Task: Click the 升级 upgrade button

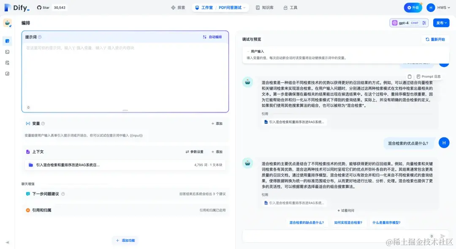Action: pyautogui.click(x=413, y=8)
